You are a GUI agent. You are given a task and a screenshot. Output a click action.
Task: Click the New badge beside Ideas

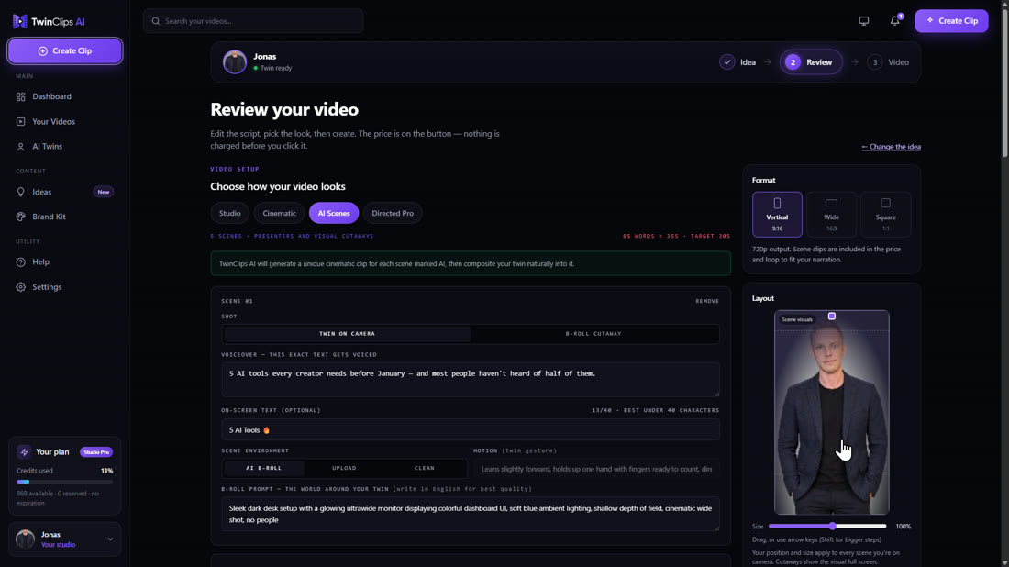pos(103,192)
